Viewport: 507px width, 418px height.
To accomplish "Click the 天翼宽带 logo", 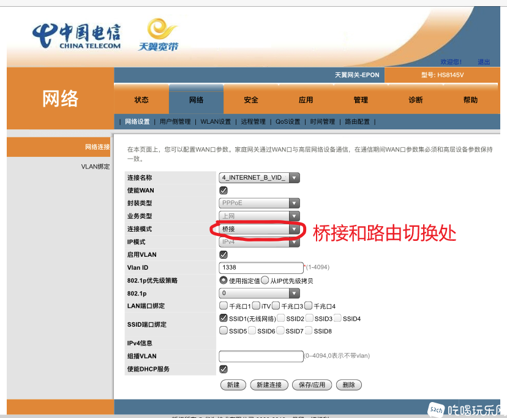I will pyautogui.click(x=159, y=34).
